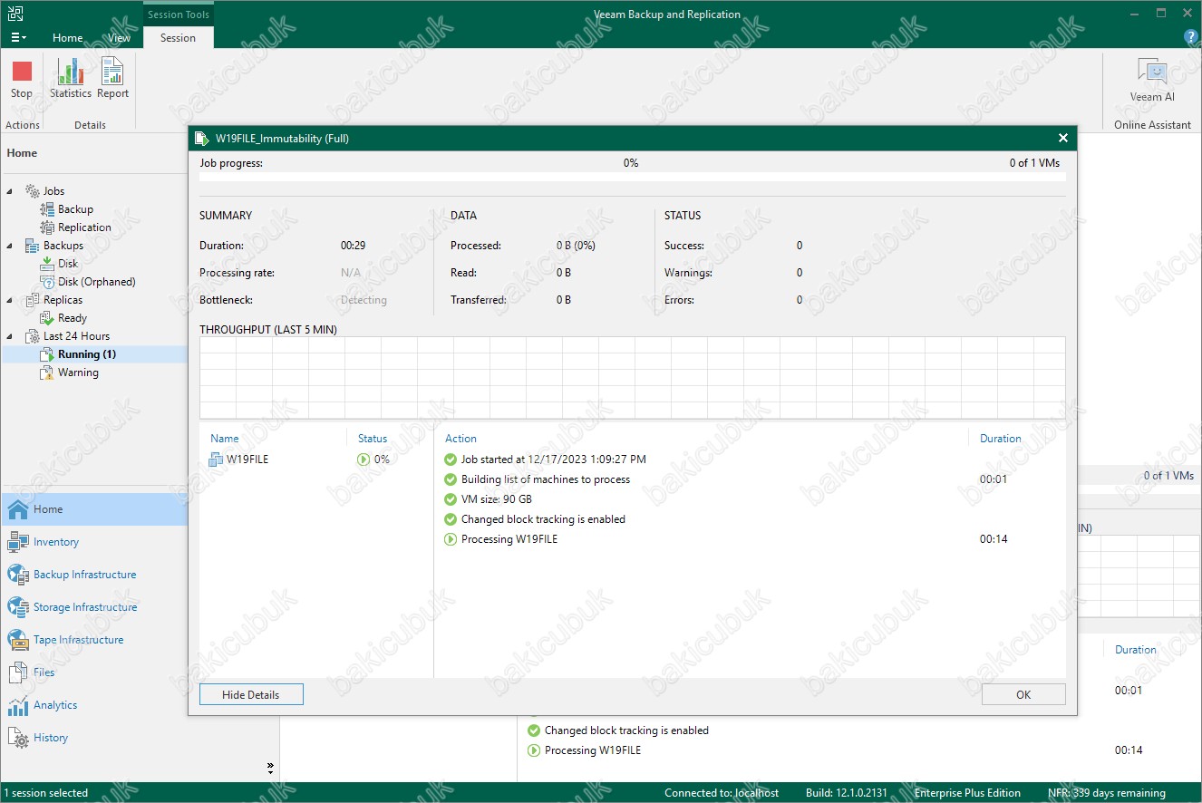
Task: Collapse the Last 24 Hours node
Action: [x=10, y=336]
